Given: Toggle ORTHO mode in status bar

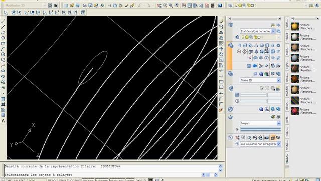Looking at the screenshot, I should click(75, 180).
